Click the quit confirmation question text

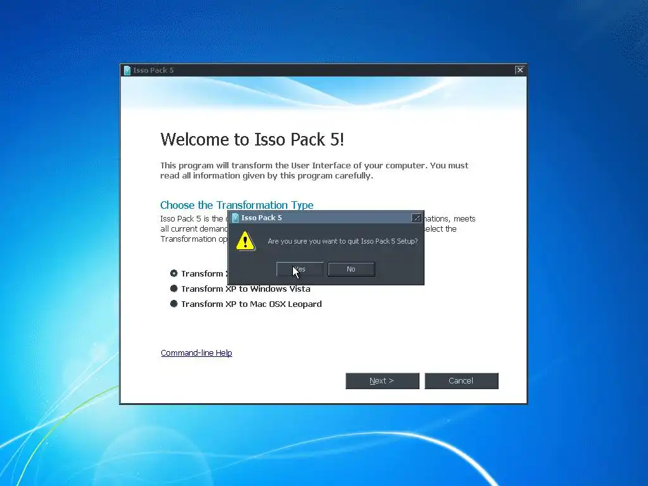tap(342, 241)
